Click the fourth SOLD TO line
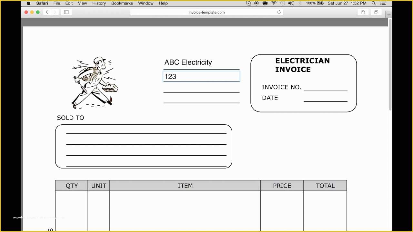 pyautogui.click(x=146, y=162)
